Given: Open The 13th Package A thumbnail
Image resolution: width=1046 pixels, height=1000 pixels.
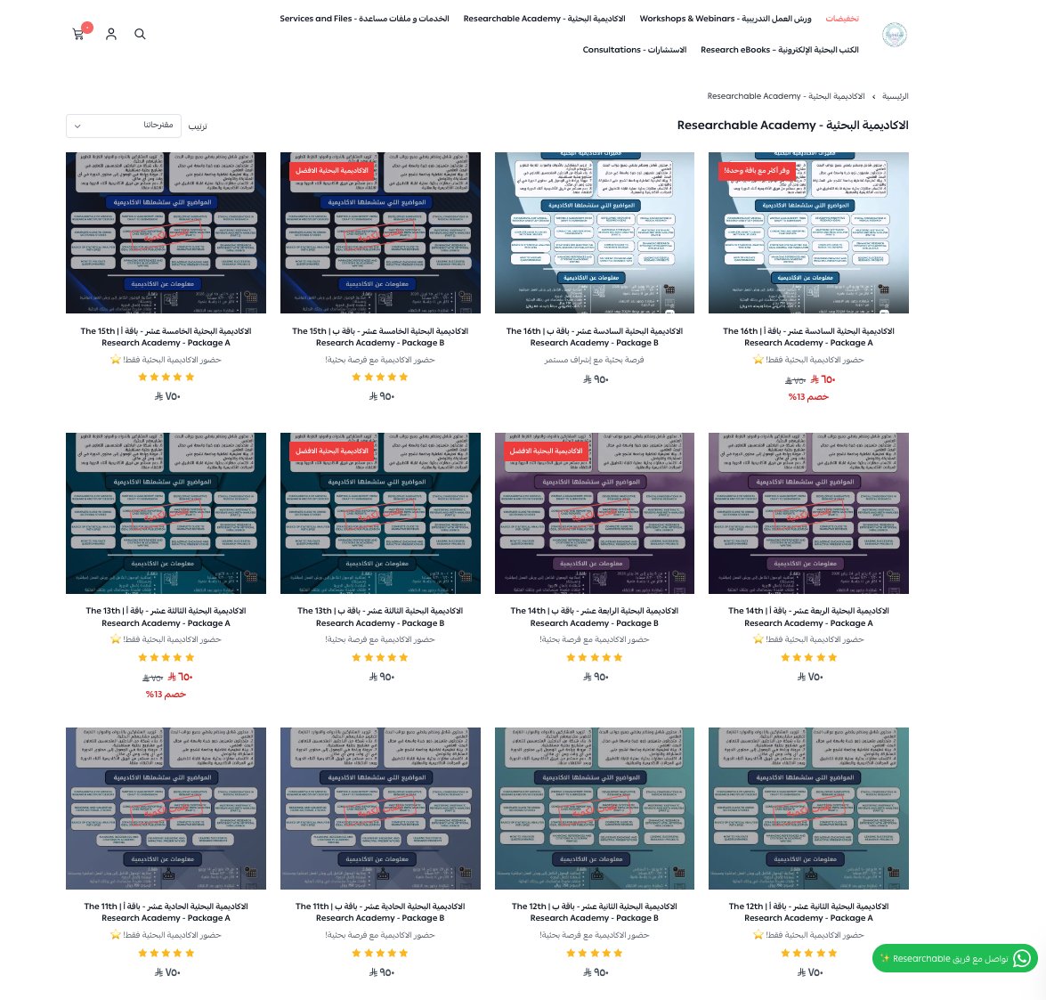Looking at the screenshot, I should 166,513.
